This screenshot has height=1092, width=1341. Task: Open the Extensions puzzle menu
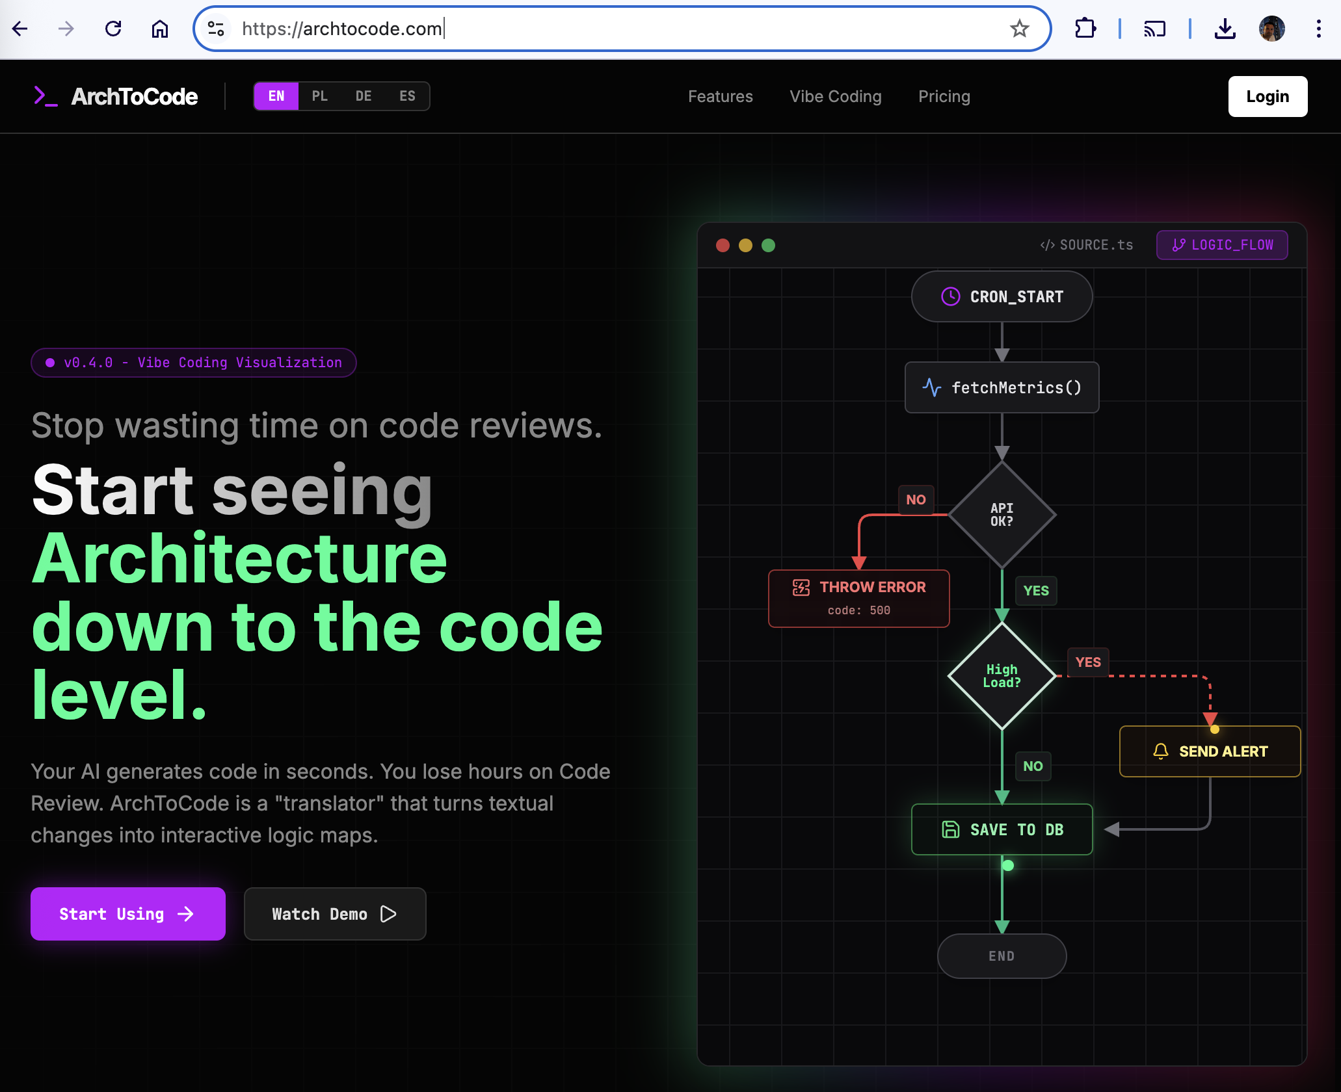[1085, 29]
